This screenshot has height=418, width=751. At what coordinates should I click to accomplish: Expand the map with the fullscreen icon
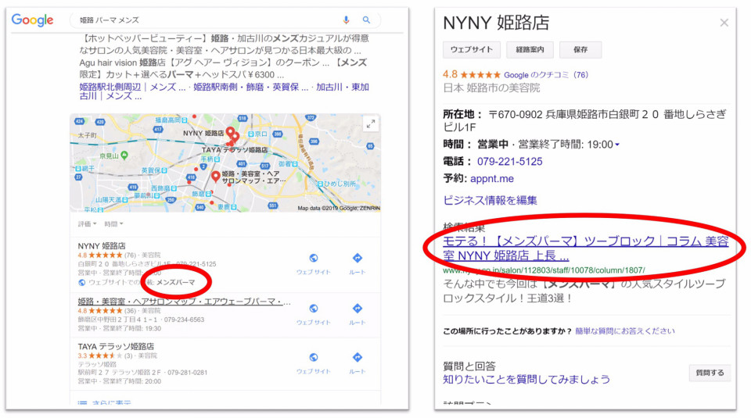click(x=370, y=124)
